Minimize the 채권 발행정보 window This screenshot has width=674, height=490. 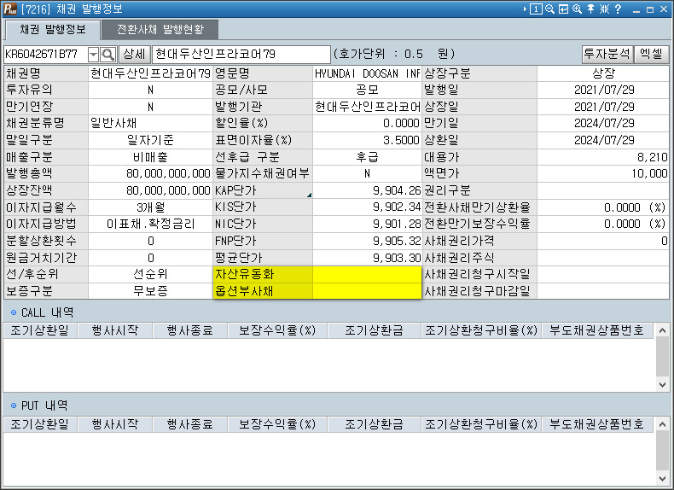(636, 9)
